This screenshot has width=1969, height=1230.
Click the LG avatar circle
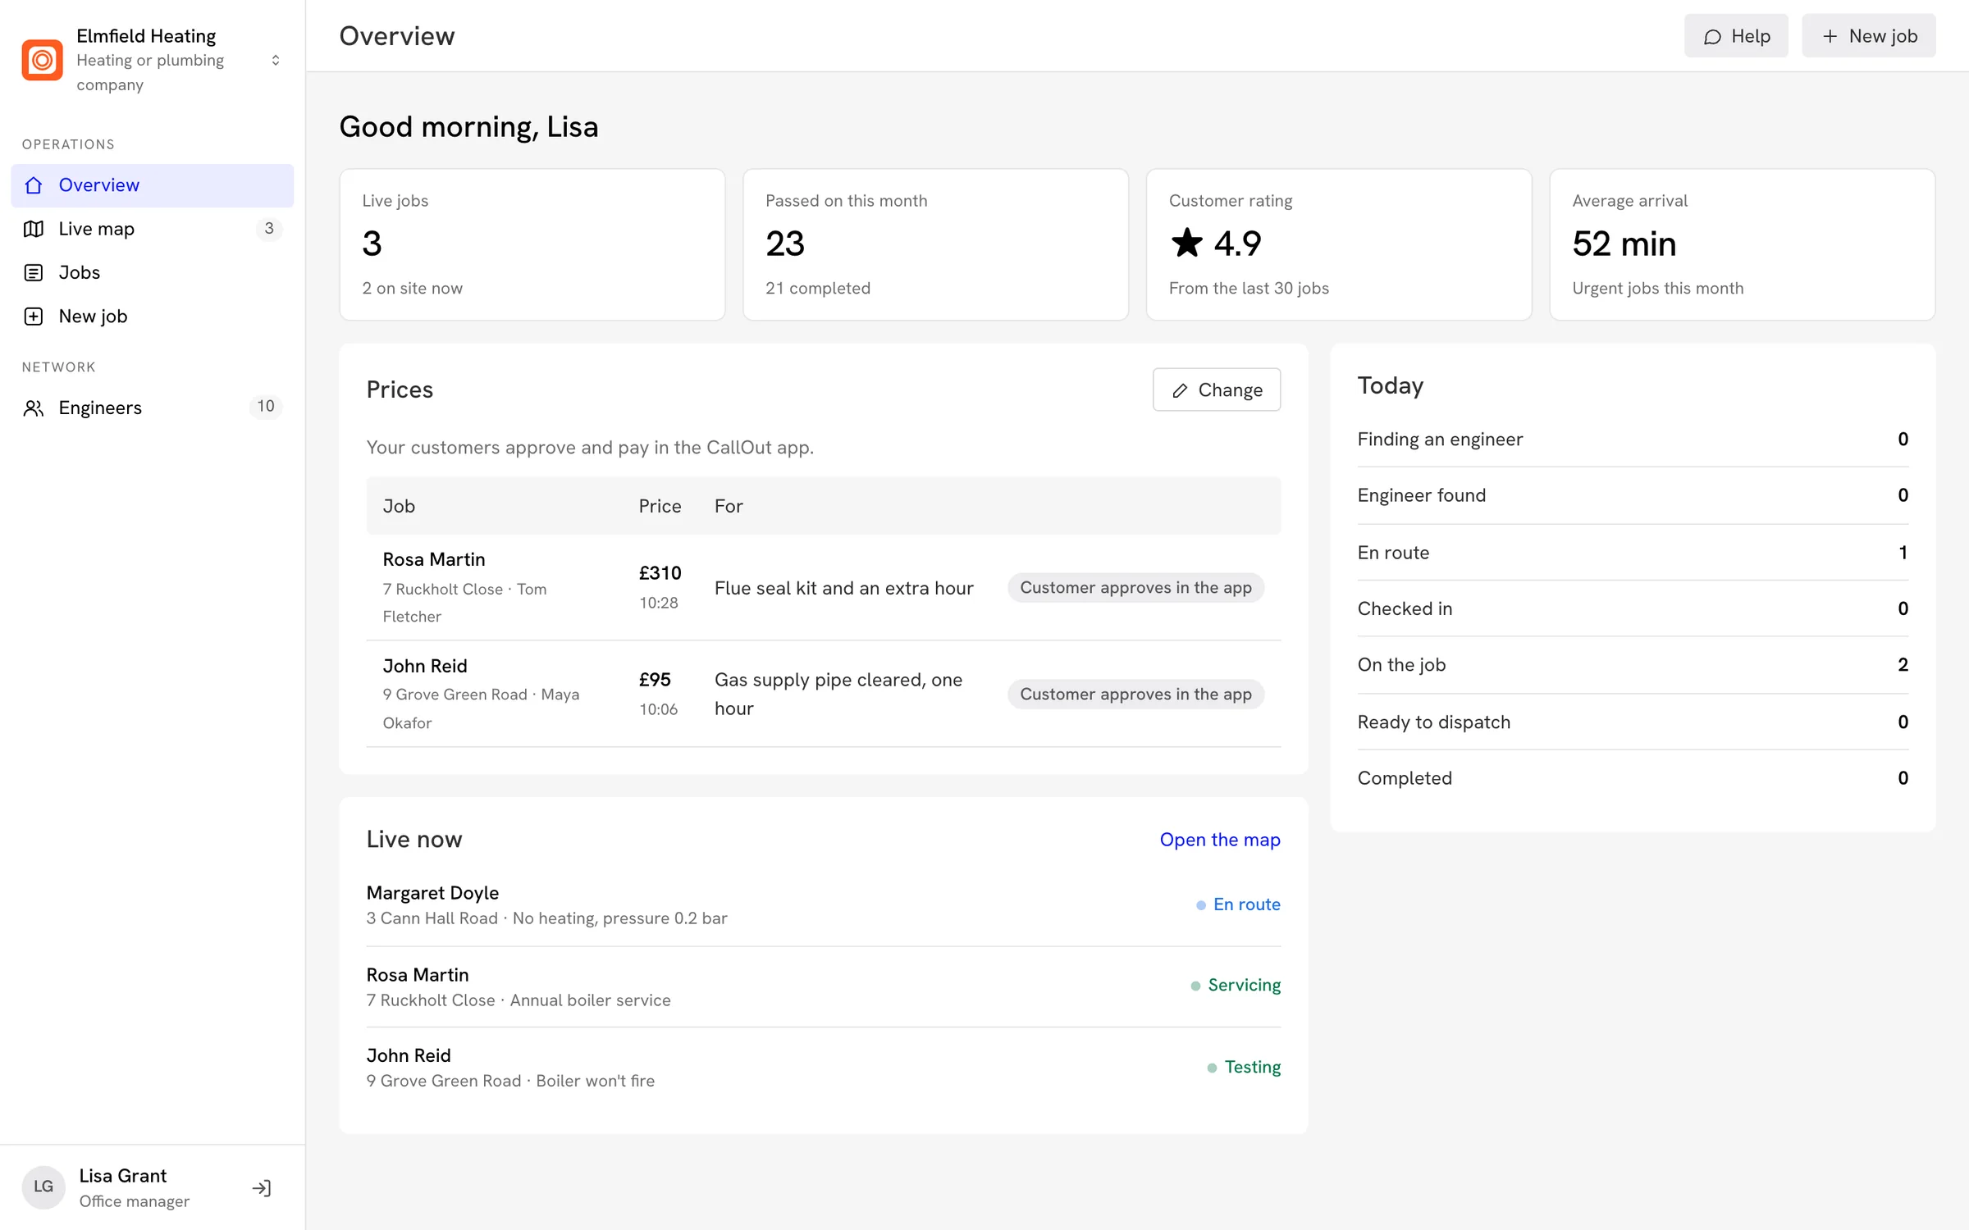43,1187
